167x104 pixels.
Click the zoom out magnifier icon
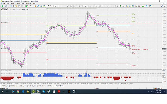point(130,6)
